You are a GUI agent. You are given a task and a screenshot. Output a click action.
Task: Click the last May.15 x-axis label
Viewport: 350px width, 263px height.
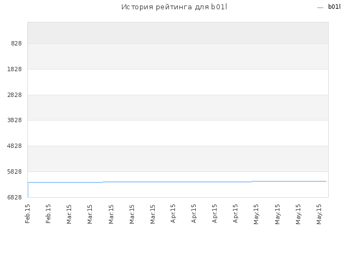[x=319, y=214]
